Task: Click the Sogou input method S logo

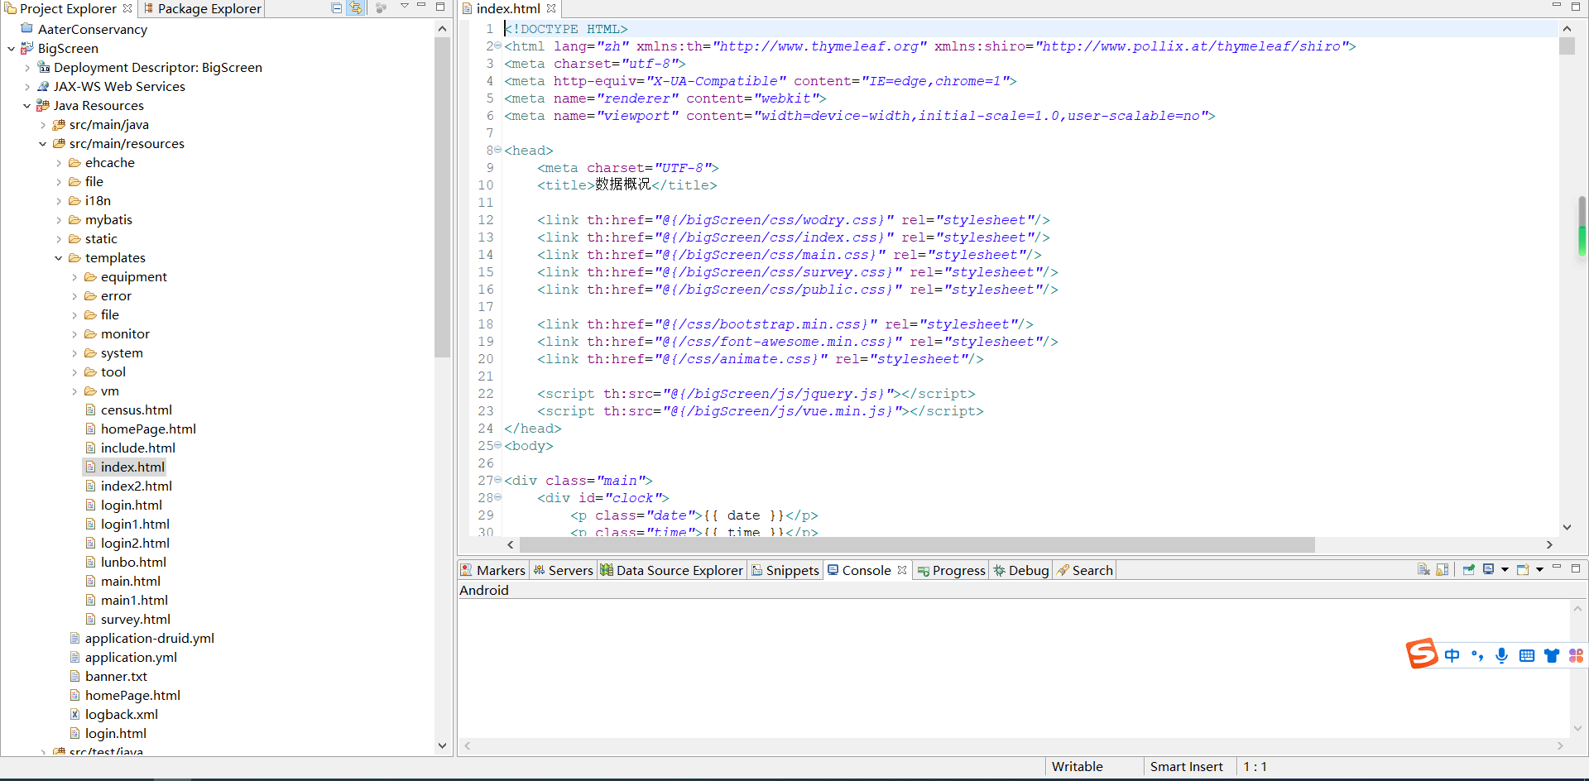Action: tap(1422, 654)
